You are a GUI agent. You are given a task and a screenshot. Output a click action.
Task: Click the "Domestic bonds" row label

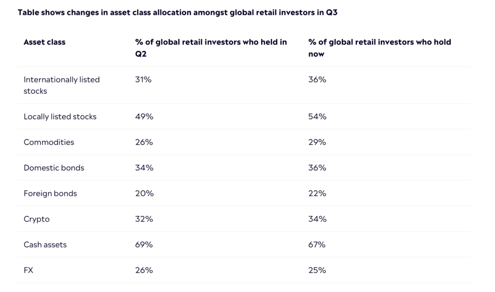click(x=54, y=167)
